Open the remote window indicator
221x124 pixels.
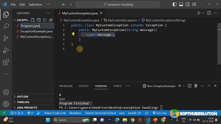click(4, 113)
